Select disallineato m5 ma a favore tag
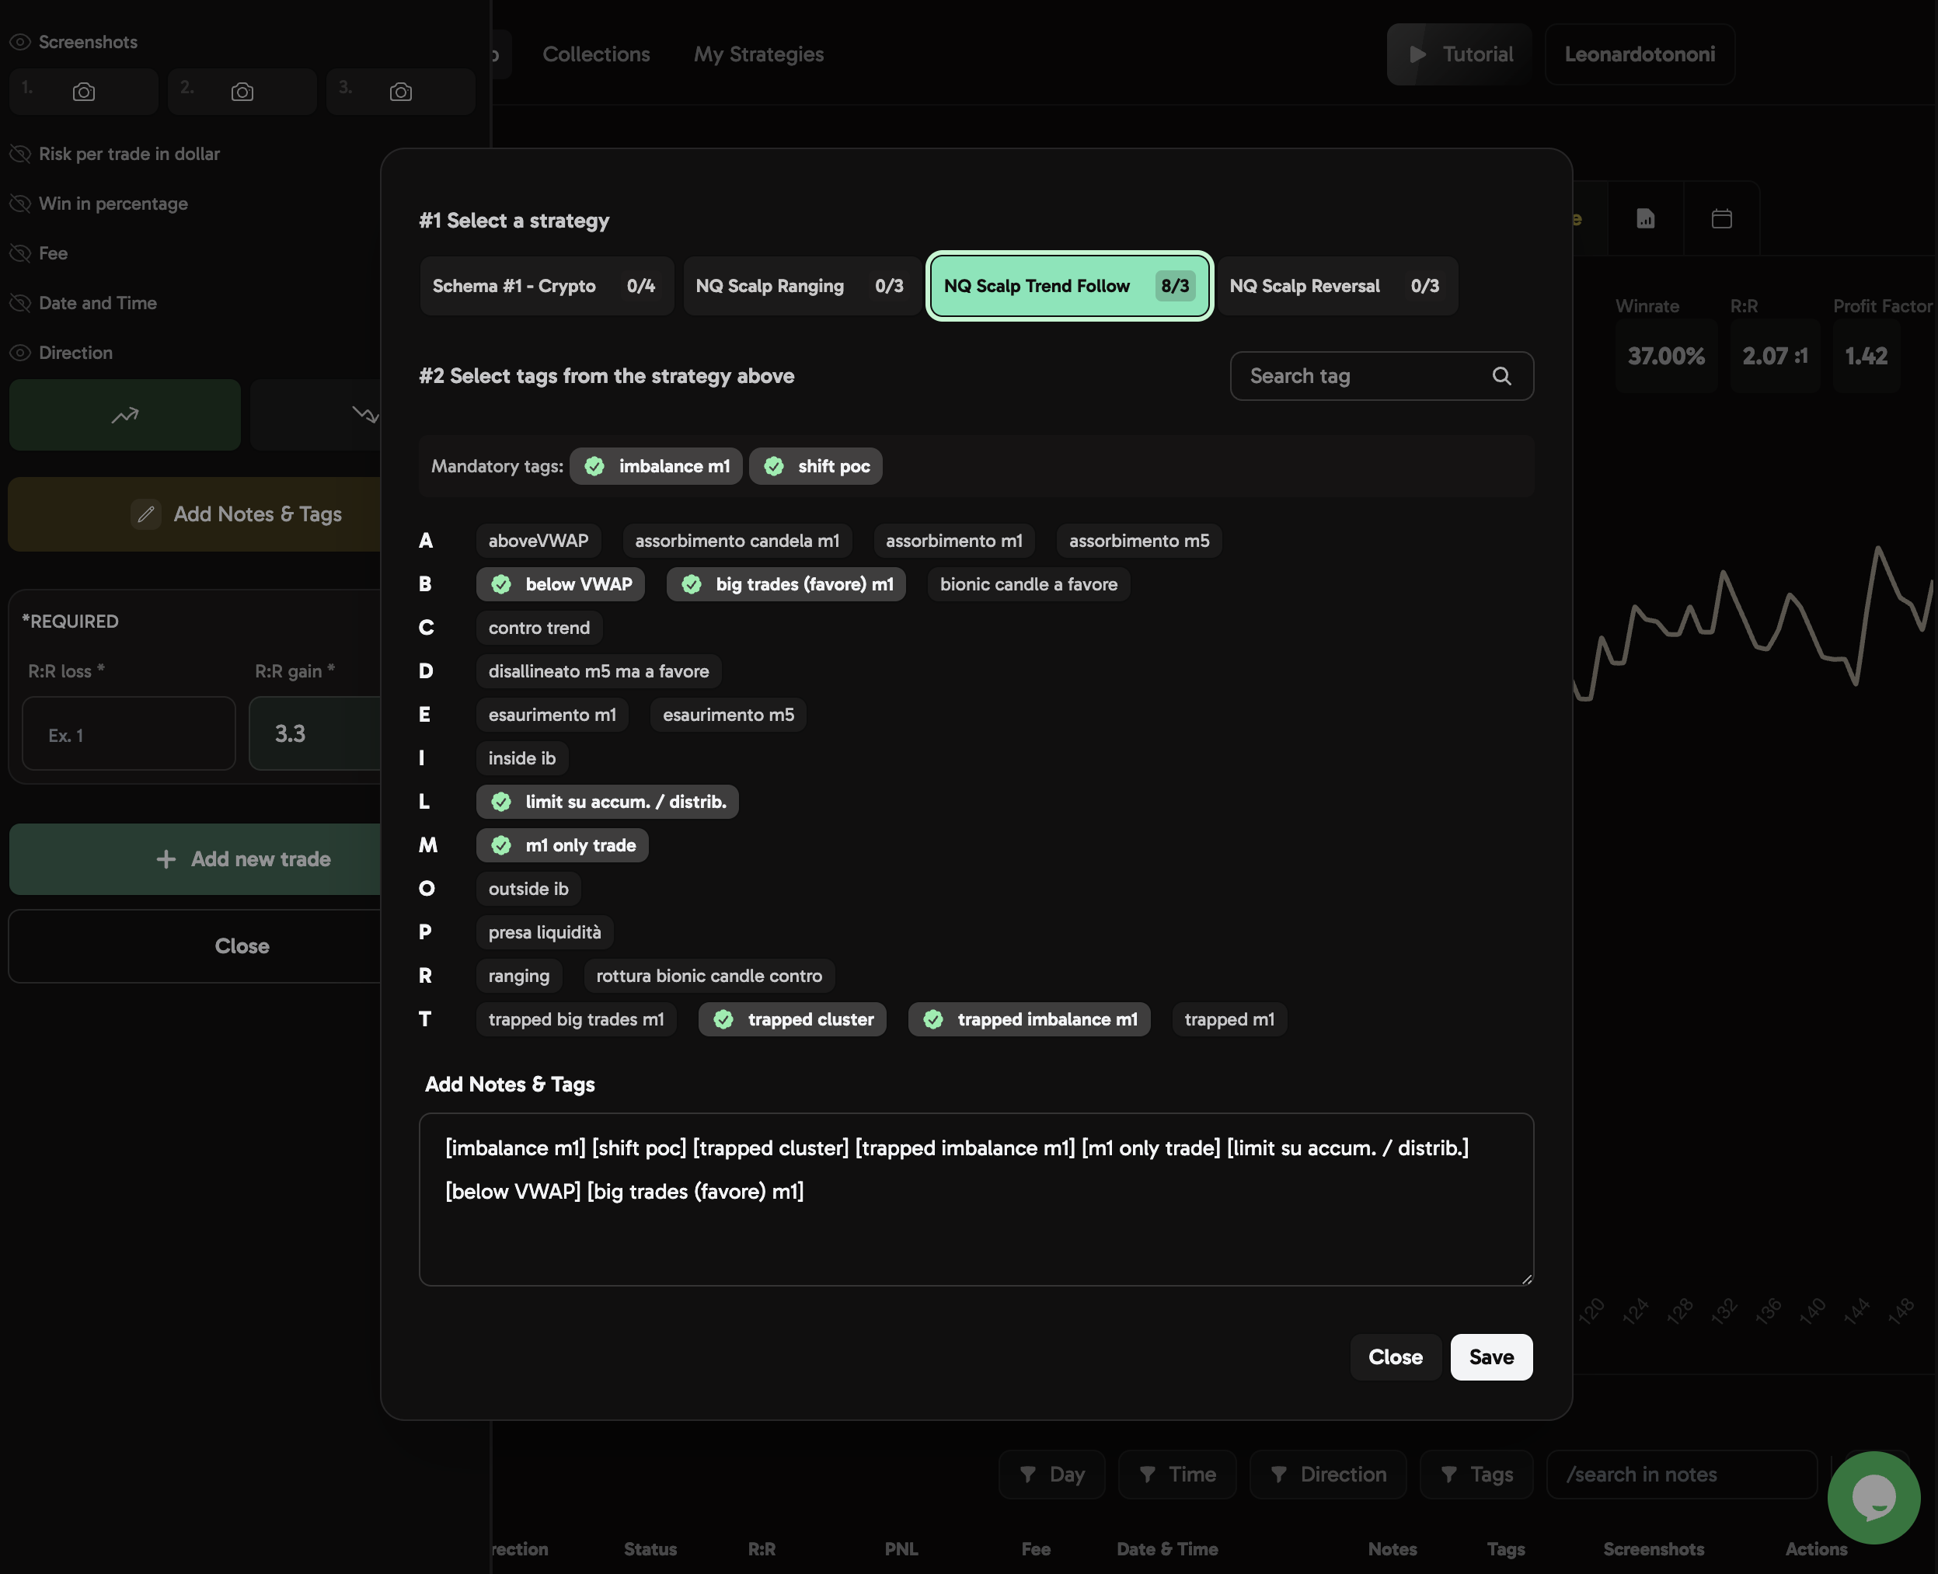This screenshot has width=1938, height=1574. 598,671
